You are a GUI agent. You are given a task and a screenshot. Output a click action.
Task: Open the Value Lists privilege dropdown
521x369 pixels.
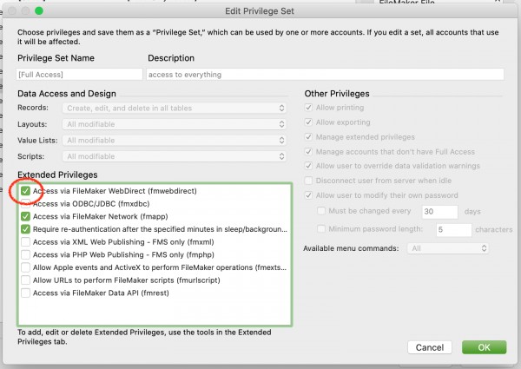click(x=175, y=140)
